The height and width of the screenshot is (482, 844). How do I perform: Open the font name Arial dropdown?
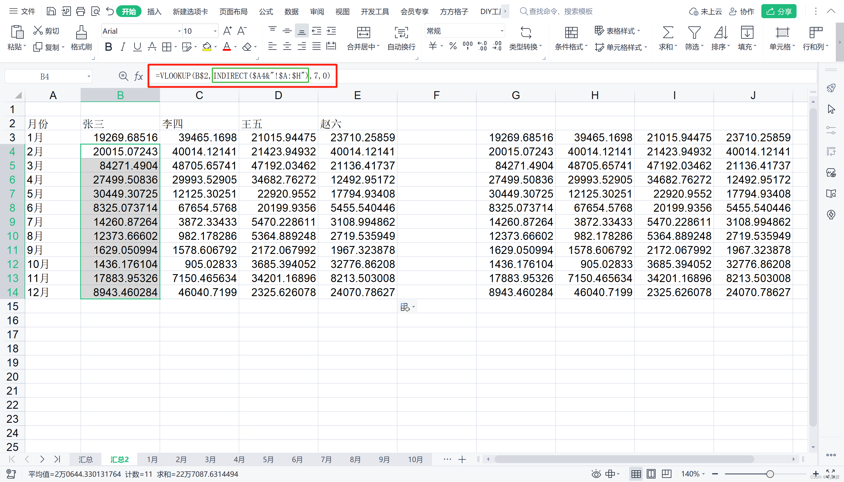[179, 31]
